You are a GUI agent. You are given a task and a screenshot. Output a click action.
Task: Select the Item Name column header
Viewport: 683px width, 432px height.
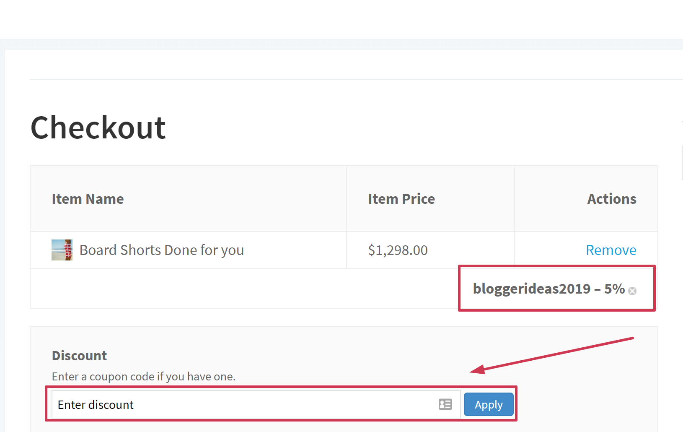(x=88, y=199)
